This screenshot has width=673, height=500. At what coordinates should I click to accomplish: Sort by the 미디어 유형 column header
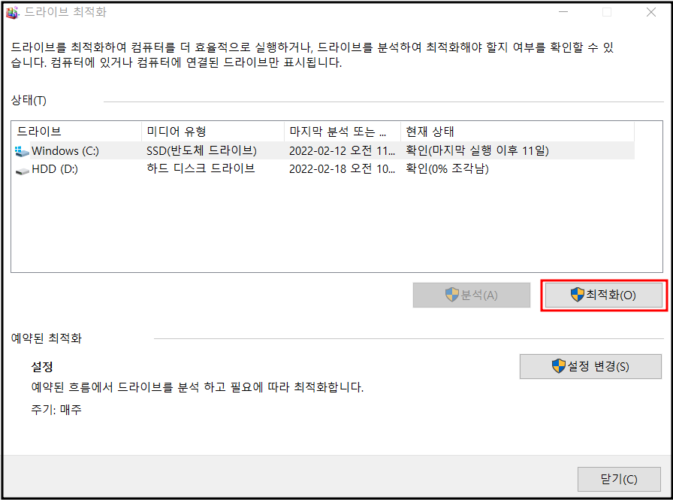tap(213, 132)
